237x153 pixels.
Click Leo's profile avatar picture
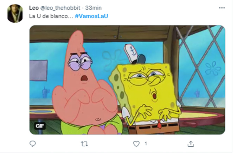tap(15, 13)
